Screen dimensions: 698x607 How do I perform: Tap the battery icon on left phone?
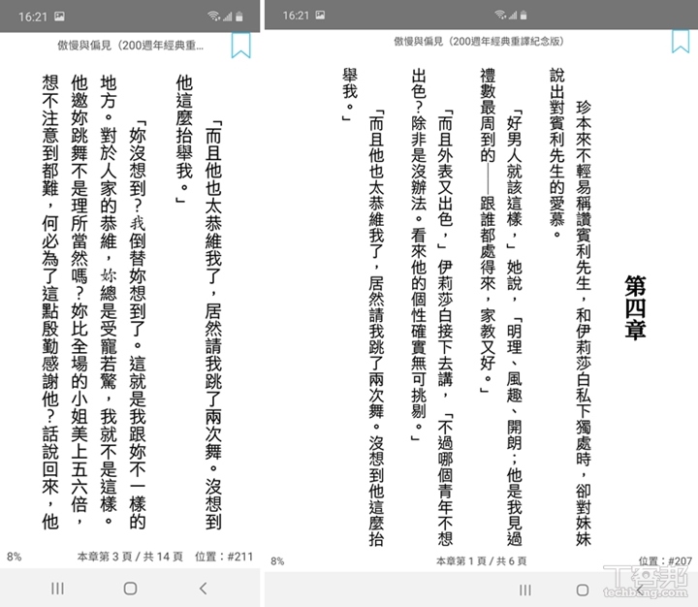239,16
